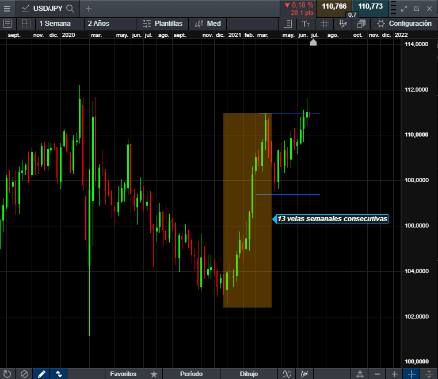Viewport: 438px width, 379px height.
Task: Open the pattern recognition icon
Action: (304, 374)
